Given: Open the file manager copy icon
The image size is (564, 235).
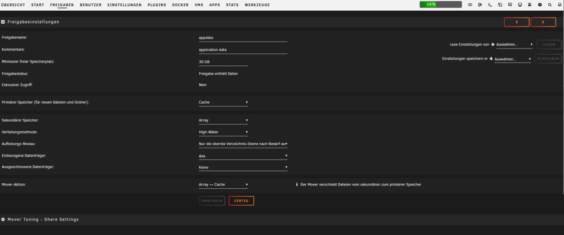Looking at the screenshot, I should coord(500,5).
